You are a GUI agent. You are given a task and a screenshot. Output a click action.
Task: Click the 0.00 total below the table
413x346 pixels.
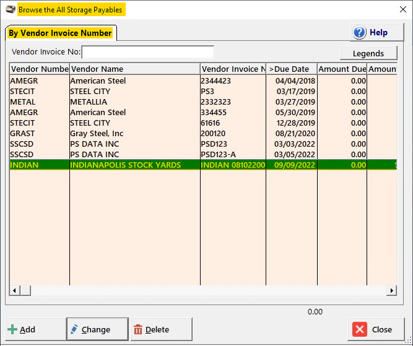315,311
